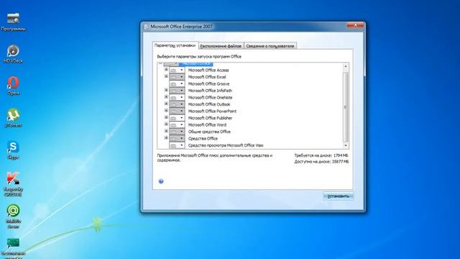Open install-option dropdown for Microsoft Office Access
Screen dimensions: 460x259
(x=177, y=70)
